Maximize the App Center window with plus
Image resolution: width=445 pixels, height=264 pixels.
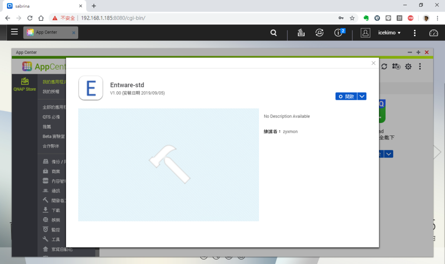pyautogui.click(x=418, y=52)
